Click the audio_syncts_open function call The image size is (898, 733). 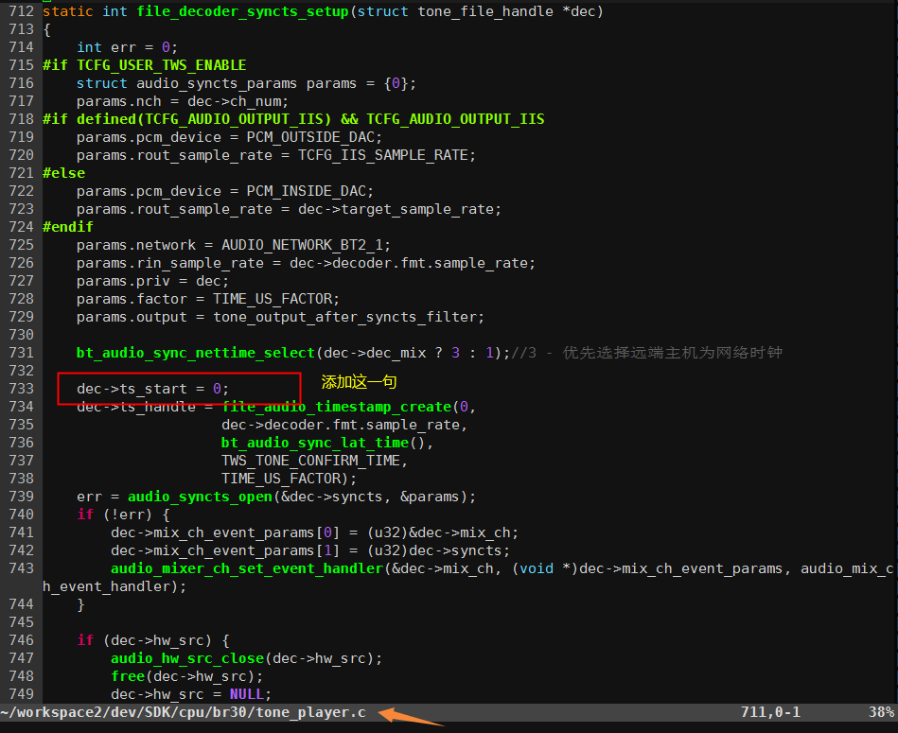pos(200,497)
